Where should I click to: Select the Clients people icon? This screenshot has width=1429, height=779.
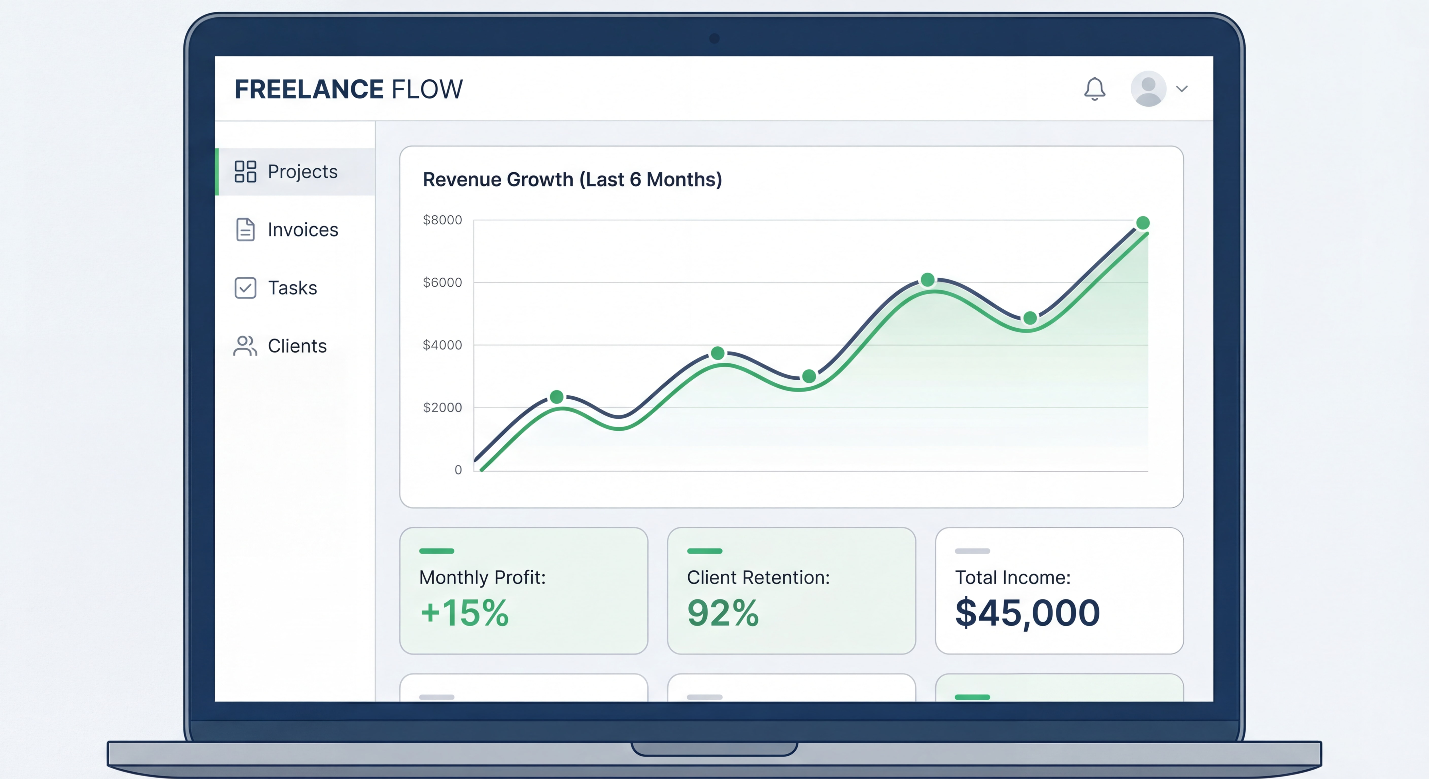click(246, 346)
